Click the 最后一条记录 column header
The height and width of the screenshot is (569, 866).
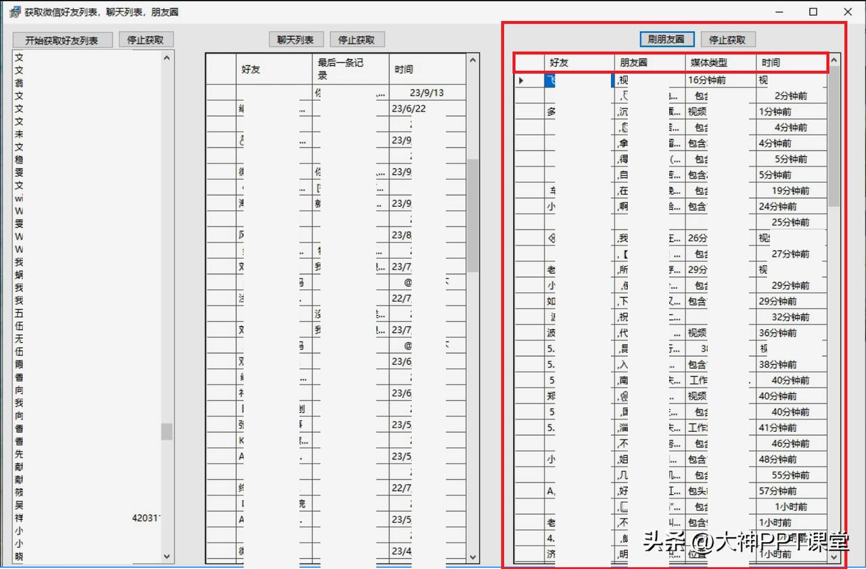350,69
